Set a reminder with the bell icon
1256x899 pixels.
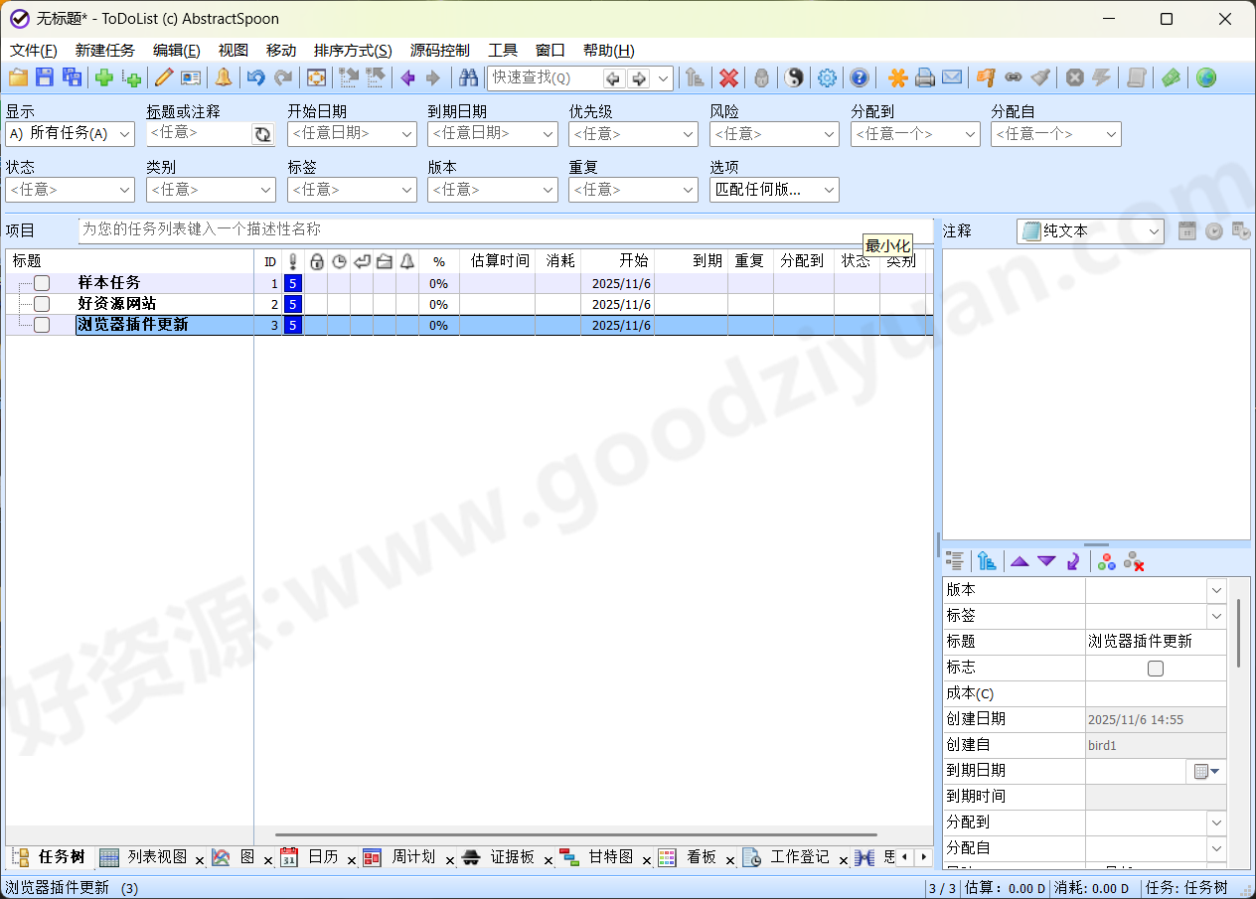pos(223,77)
